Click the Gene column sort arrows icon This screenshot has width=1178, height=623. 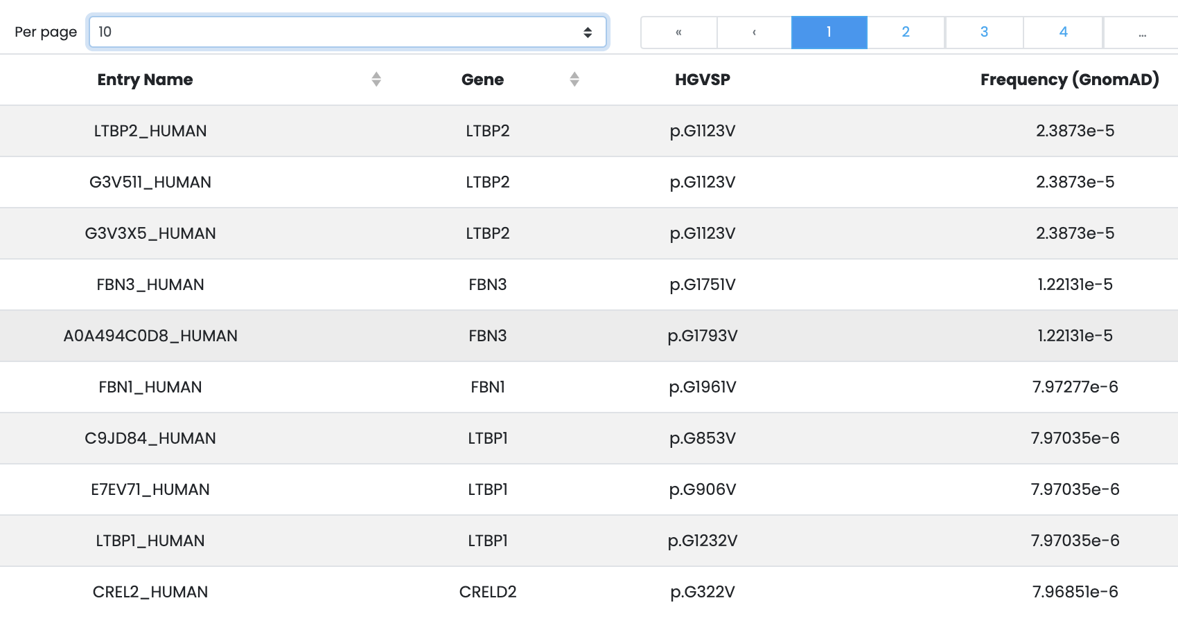[x=574, y=80]
